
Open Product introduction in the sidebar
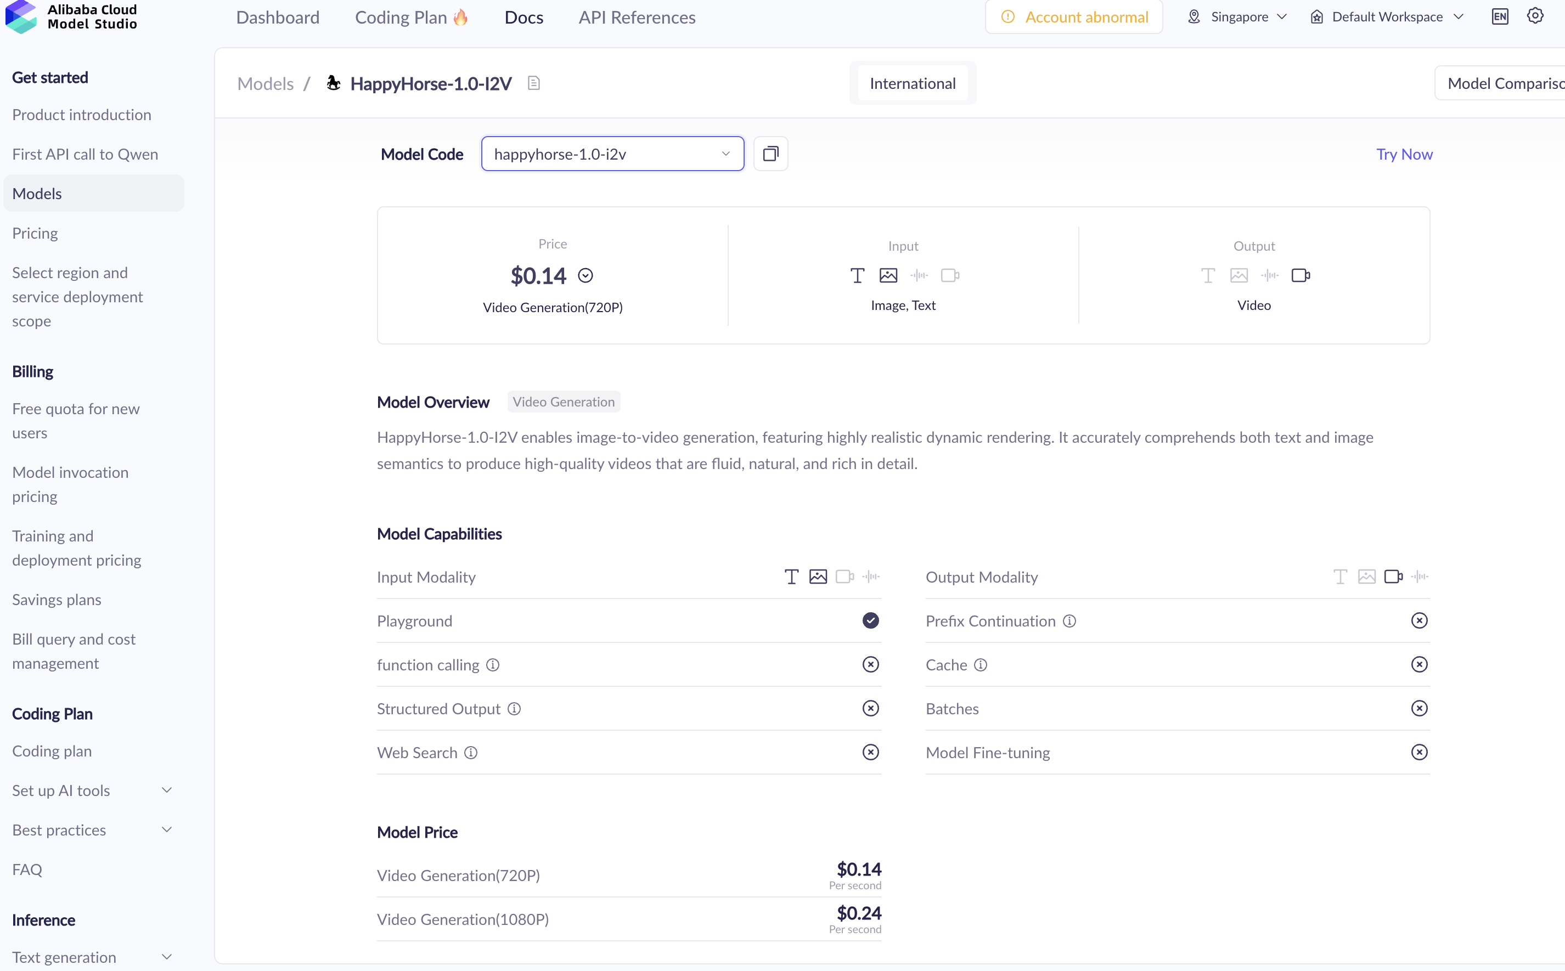[x=82, y=115]
